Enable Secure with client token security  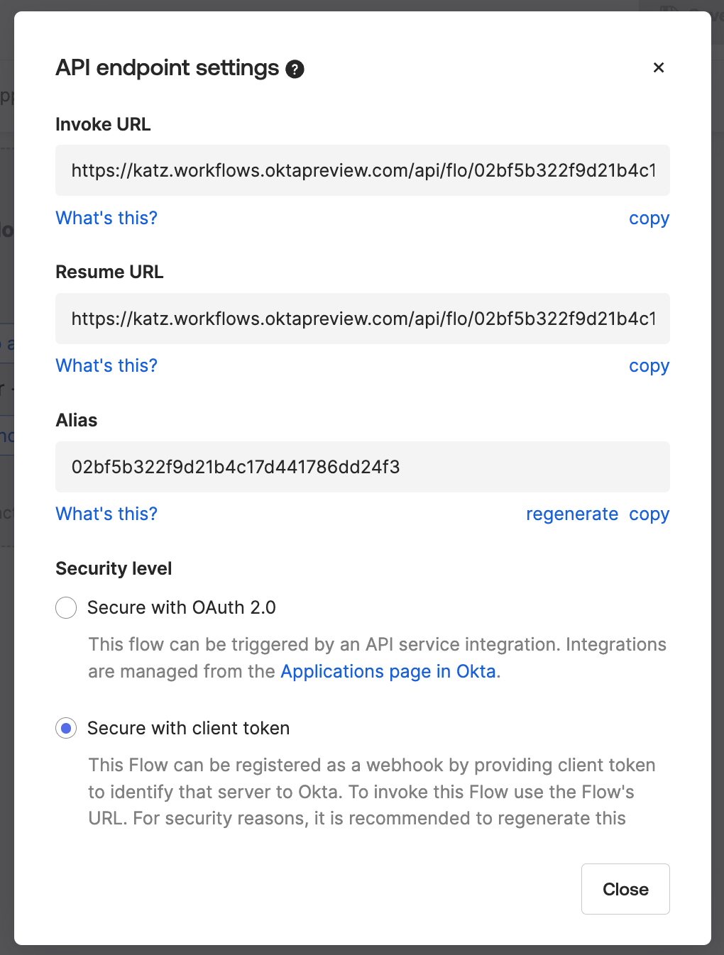[66, 728]
